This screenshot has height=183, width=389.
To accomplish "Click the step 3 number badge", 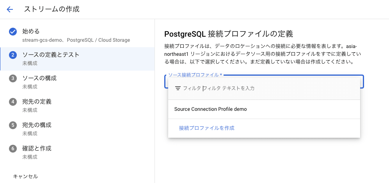I will [x=13, y=78].
